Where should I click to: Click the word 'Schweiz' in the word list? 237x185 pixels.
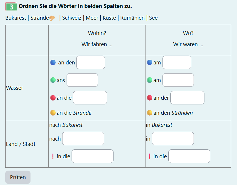pyautogui.click(x=72, y=18)
